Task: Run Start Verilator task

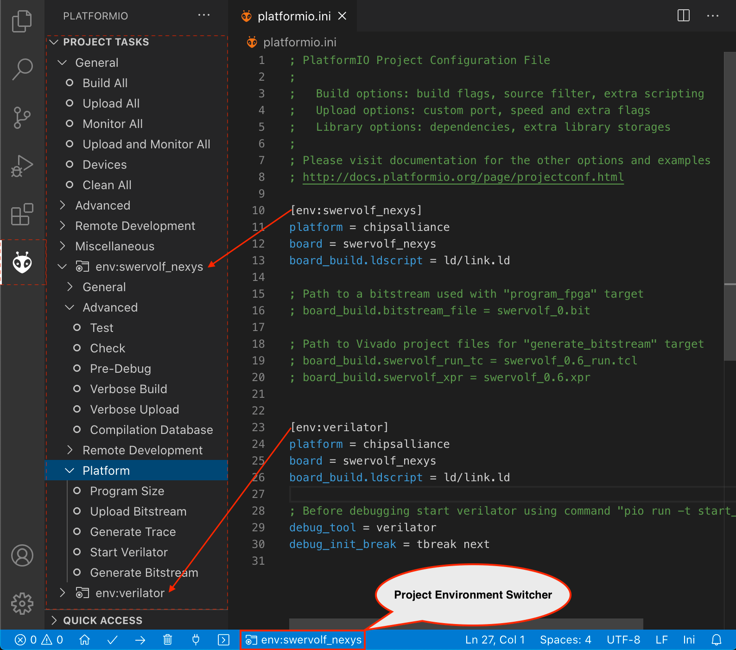Action: click(137, 552)
